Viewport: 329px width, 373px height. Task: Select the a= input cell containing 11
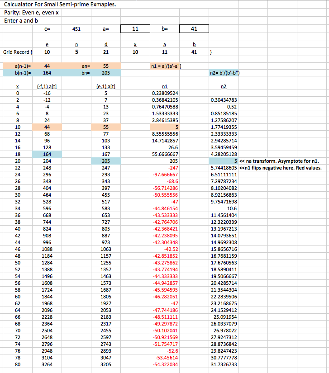point(135,29)
